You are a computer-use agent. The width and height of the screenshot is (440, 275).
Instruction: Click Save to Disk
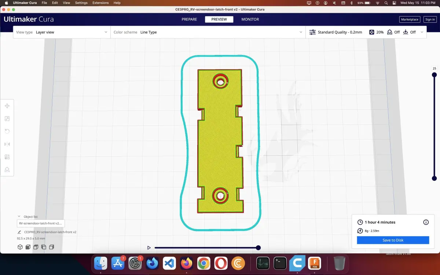[393, 240]
